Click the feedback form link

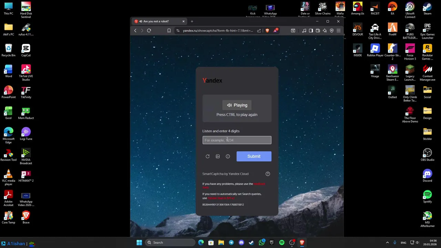point(259,184)
